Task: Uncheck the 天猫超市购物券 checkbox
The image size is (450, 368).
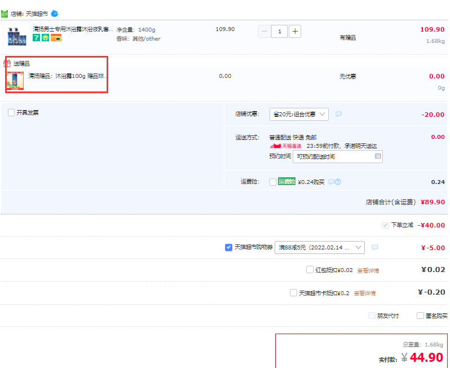Action: [228, 247]
